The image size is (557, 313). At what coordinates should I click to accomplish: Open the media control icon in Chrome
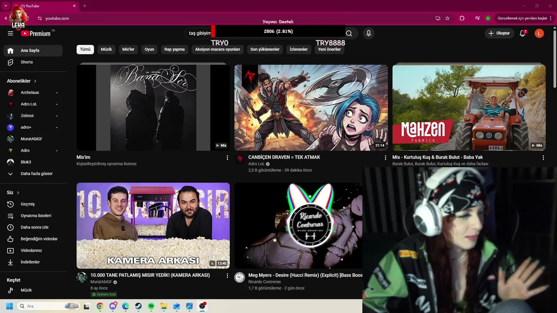point(477,18)
